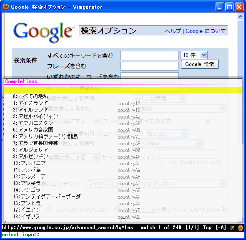Select completion 11:アルバ島

click(x=27, y=170)
